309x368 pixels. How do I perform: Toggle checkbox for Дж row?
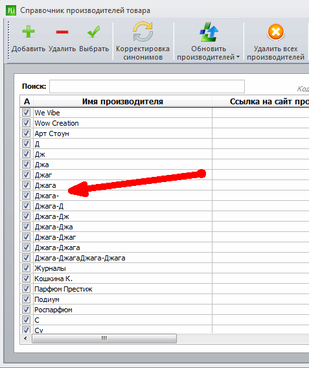pyautogui.click(x=26, y=154)
